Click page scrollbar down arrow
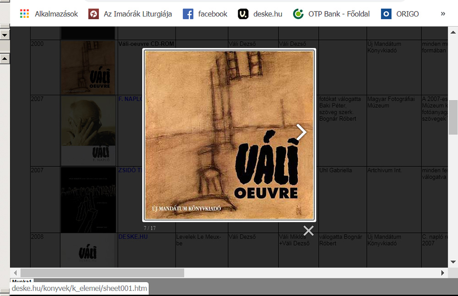 click(x=453, y=262)
